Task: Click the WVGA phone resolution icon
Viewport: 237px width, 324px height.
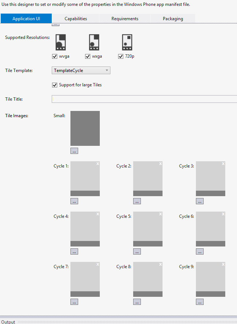Action: 61,42
